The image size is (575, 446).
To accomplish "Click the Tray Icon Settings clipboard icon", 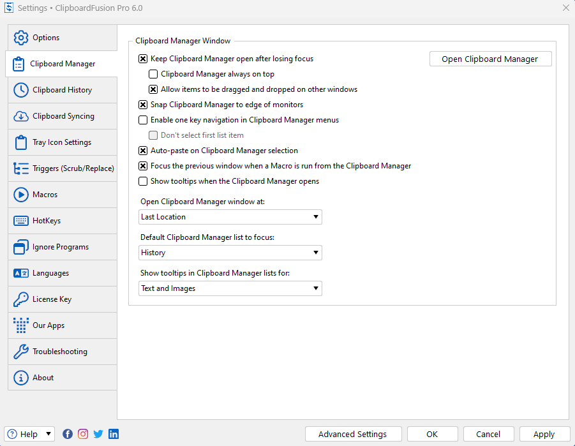I will (21, 142).
